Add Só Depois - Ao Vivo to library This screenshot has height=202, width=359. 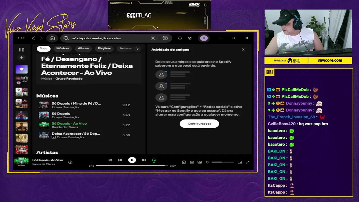pyautogui.click(x=70, y=162)
